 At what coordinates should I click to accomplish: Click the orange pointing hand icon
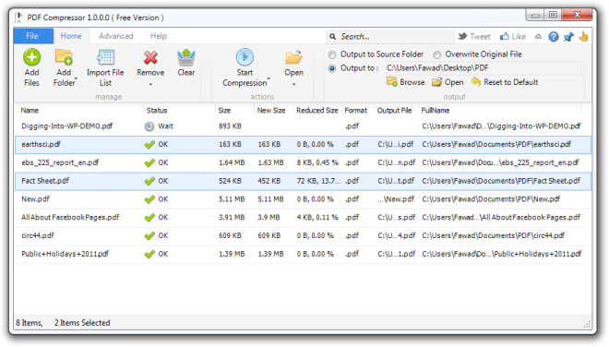(583, 37)
